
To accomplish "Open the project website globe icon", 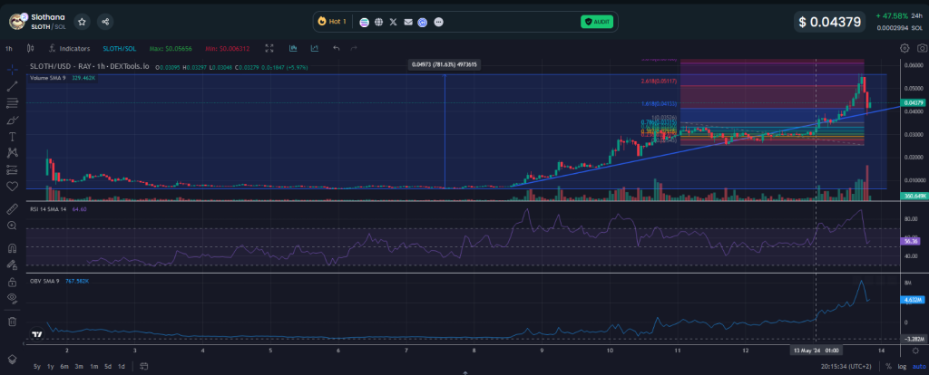I will (378, 22).
